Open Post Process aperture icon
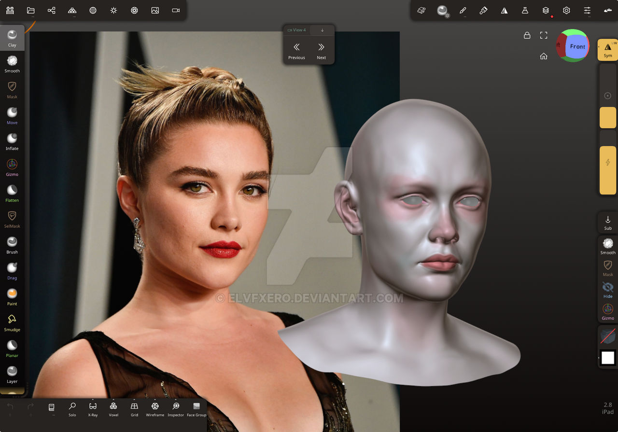Screen dimensions: 618x432 tap(134, 10)
